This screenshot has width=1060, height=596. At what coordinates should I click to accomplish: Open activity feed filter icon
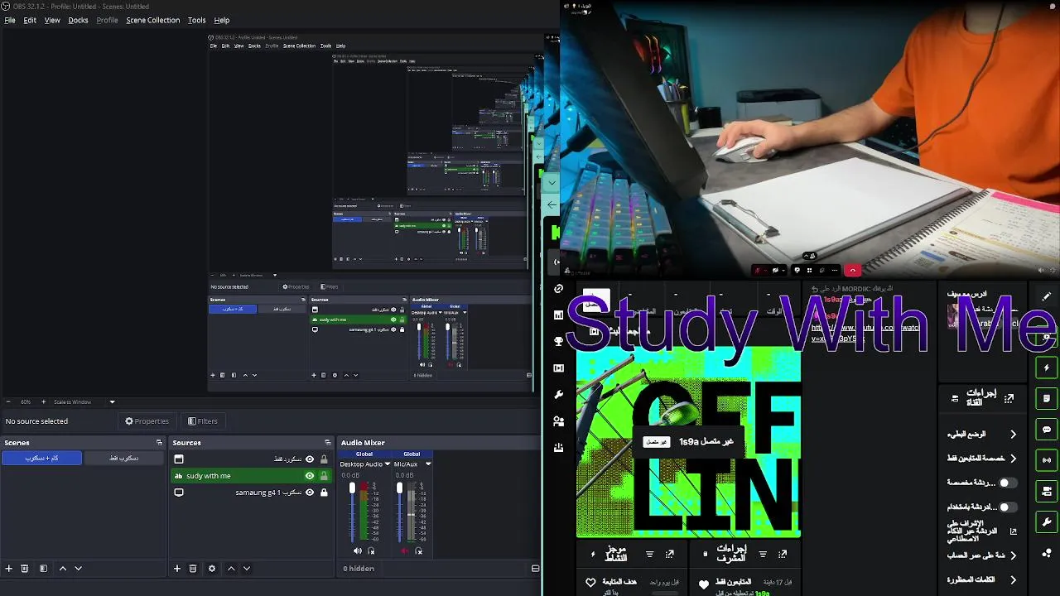[650, 555]
